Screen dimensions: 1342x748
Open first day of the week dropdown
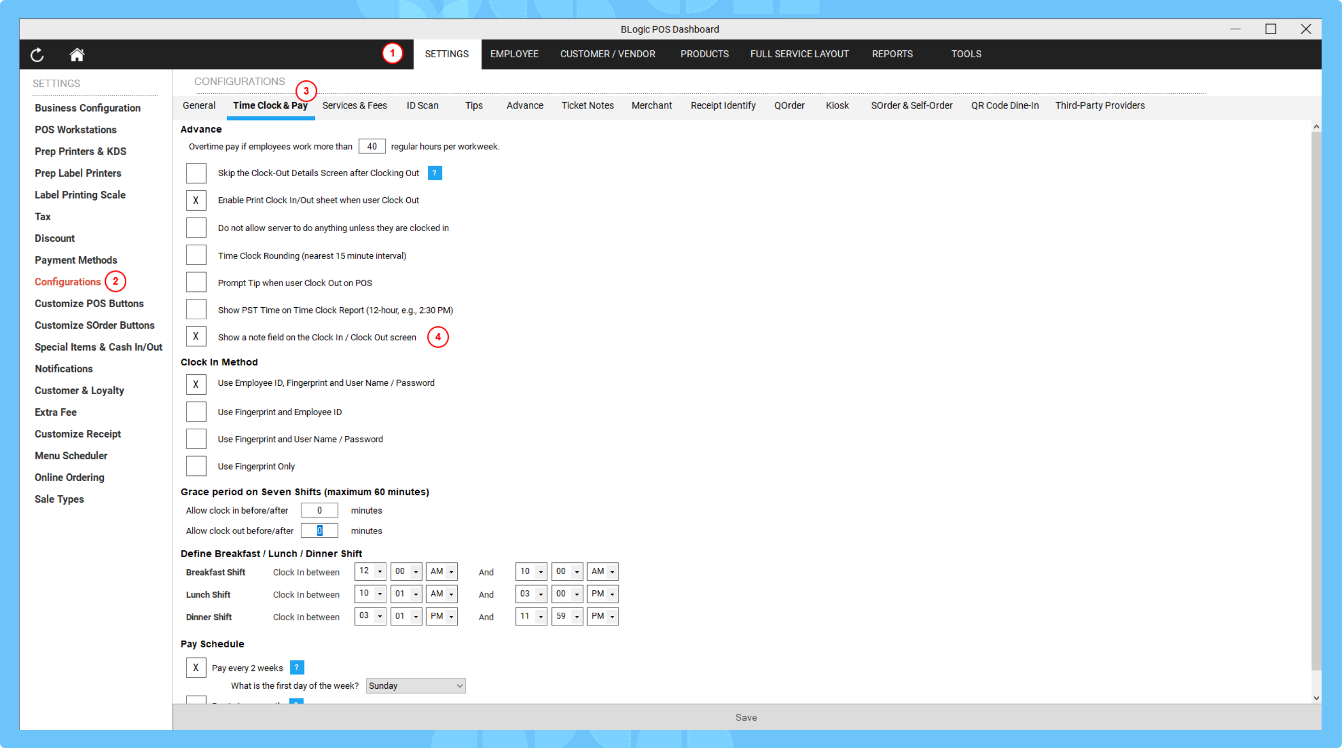[416, 686]
